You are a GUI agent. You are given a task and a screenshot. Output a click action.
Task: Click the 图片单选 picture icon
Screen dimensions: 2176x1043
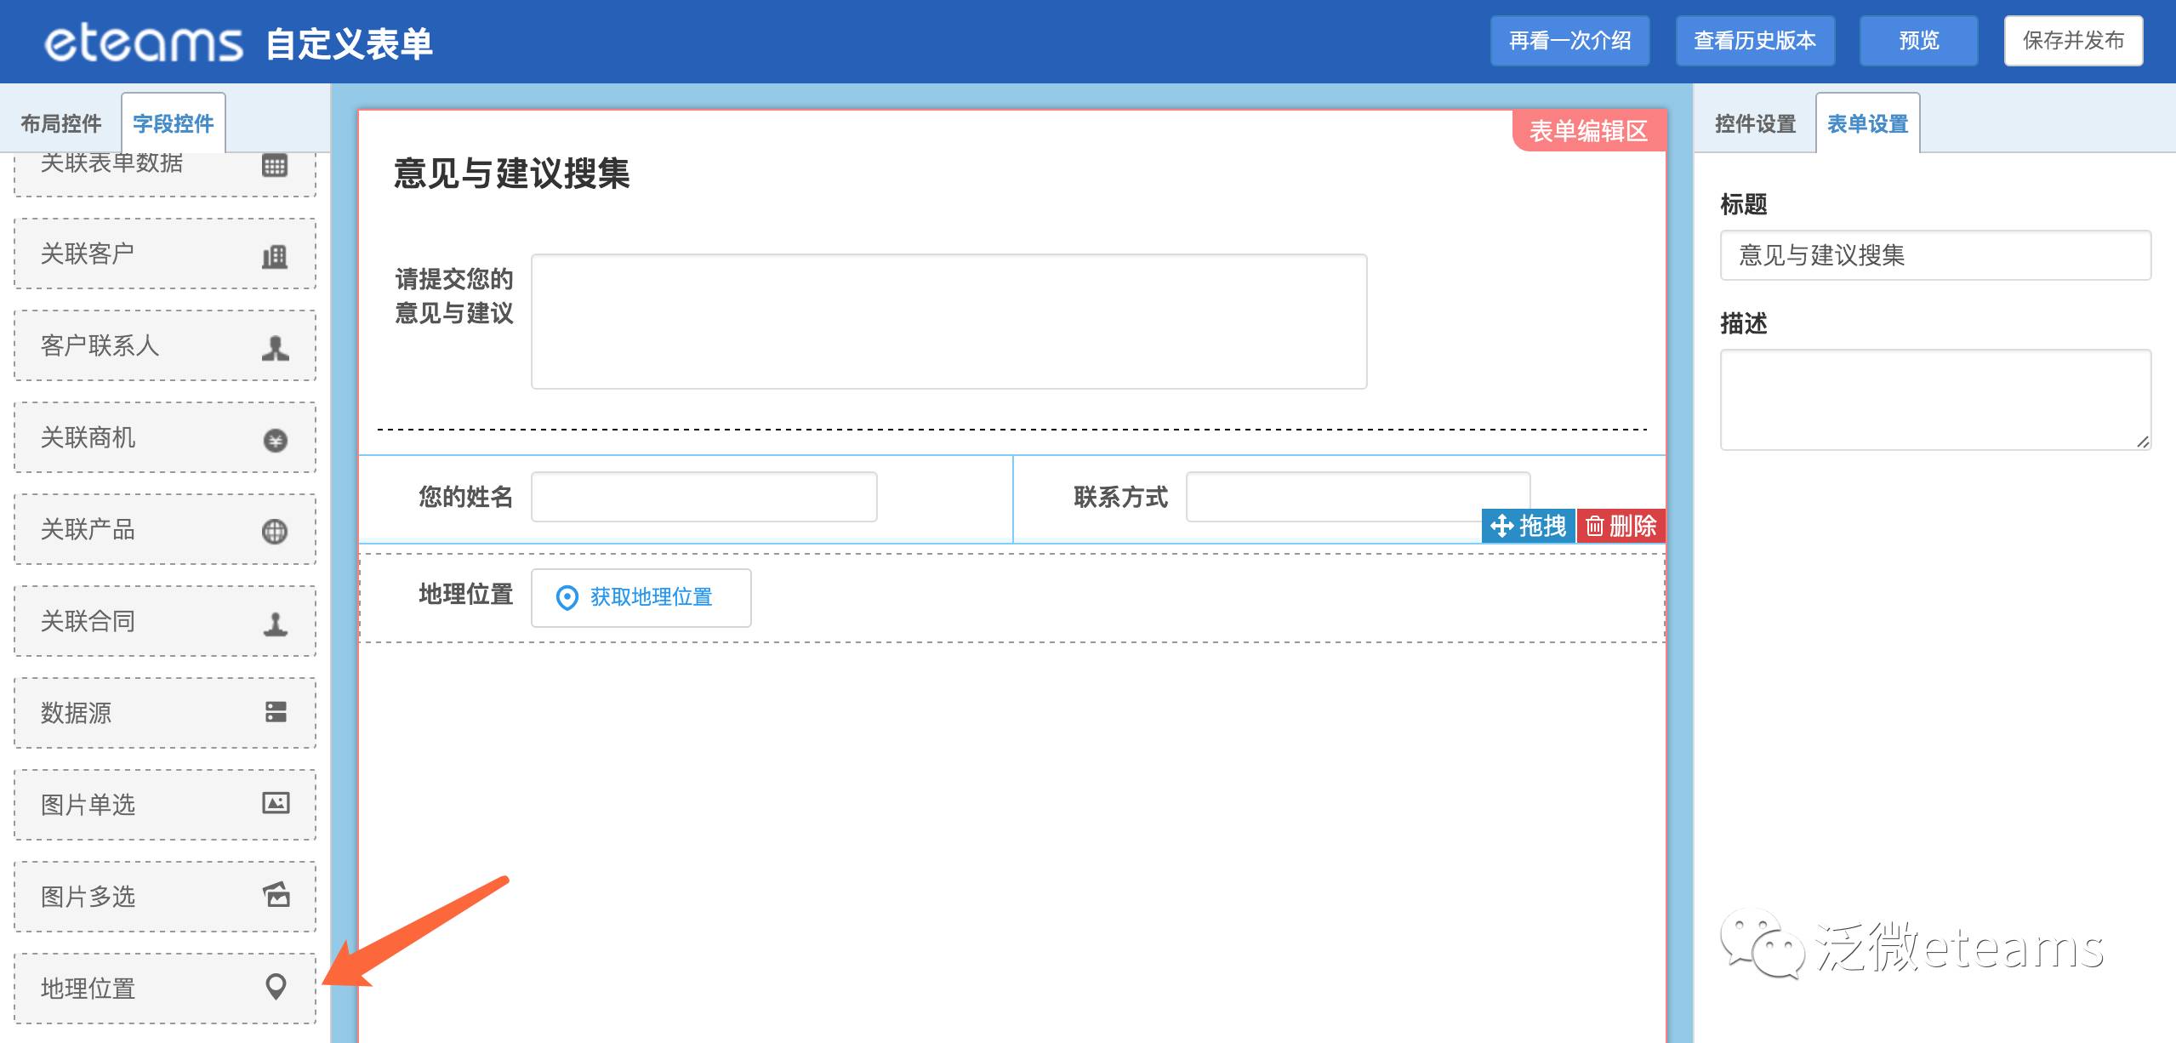(x=275, y=803)
